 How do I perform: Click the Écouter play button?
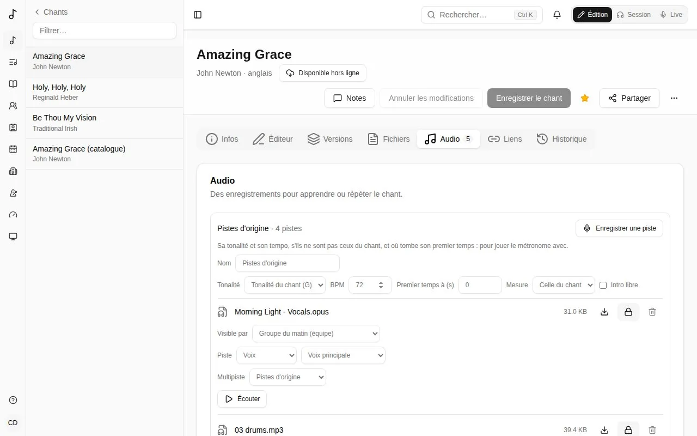coord(242,399)
